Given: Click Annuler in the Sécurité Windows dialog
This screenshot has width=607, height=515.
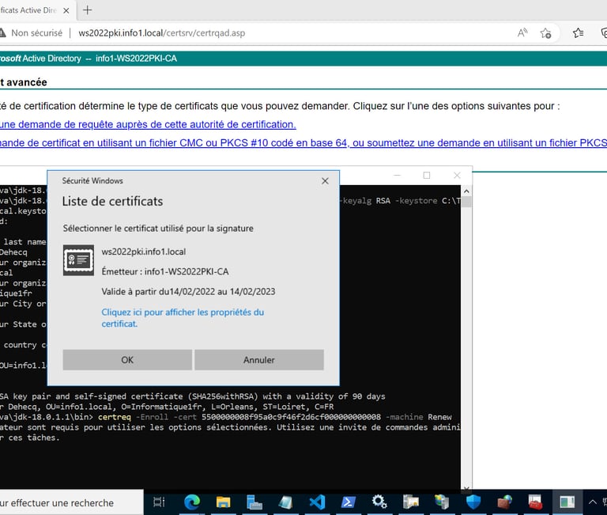Looking at the screenshot, I should [259, 360].
